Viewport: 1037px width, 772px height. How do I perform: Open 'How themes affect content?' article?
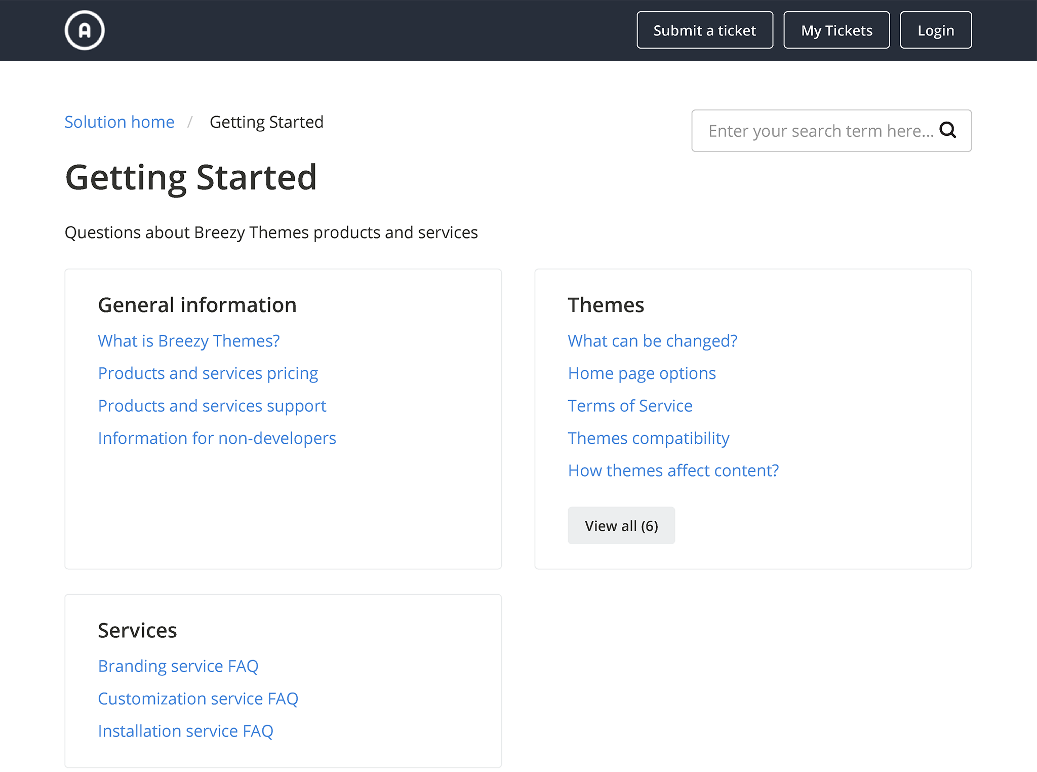pos(673,471)
